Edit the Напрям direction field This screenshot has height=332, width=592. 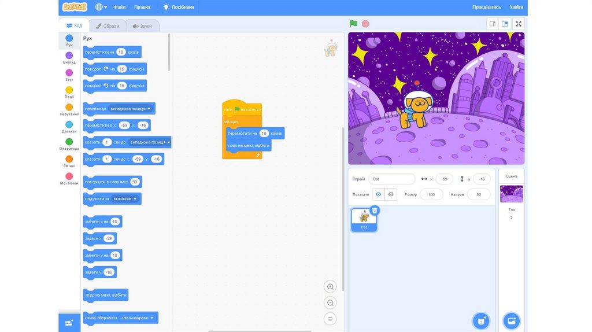tap(479, 194)
